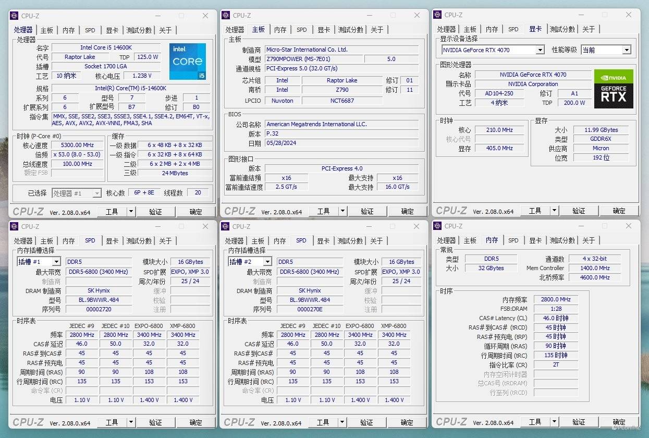Click the NVIDIA GeForce RTX logo
Screen dimensions: 649x438
(x=614, y=89)
